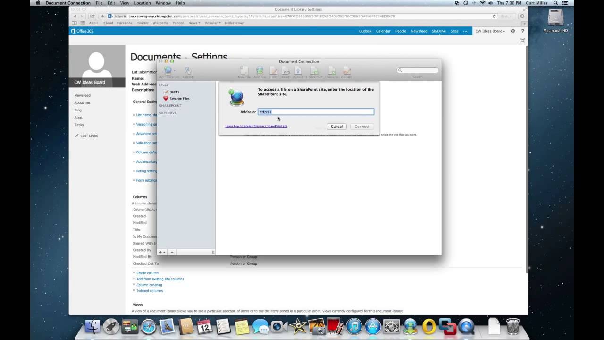Open the Help menu

[180, 3]
